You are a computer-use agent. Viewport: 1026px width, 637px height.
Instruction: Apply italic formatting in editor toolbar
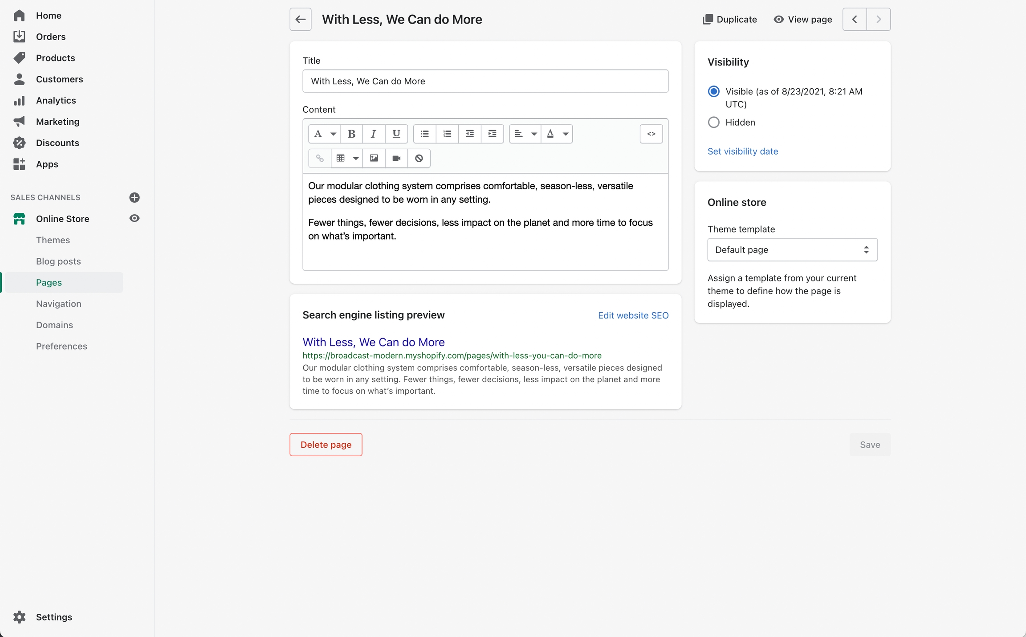point(374,134)
